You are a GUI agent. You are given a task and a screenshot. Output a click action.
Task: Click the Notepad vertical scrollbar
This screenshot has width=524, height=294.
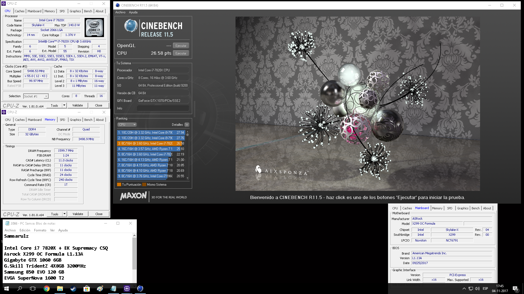tap(134, 258)
